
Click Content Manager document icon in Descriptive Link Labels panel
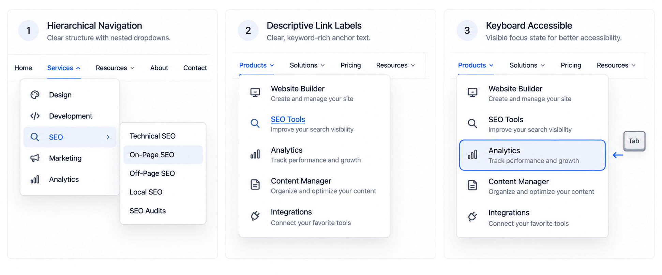point(255,185)
